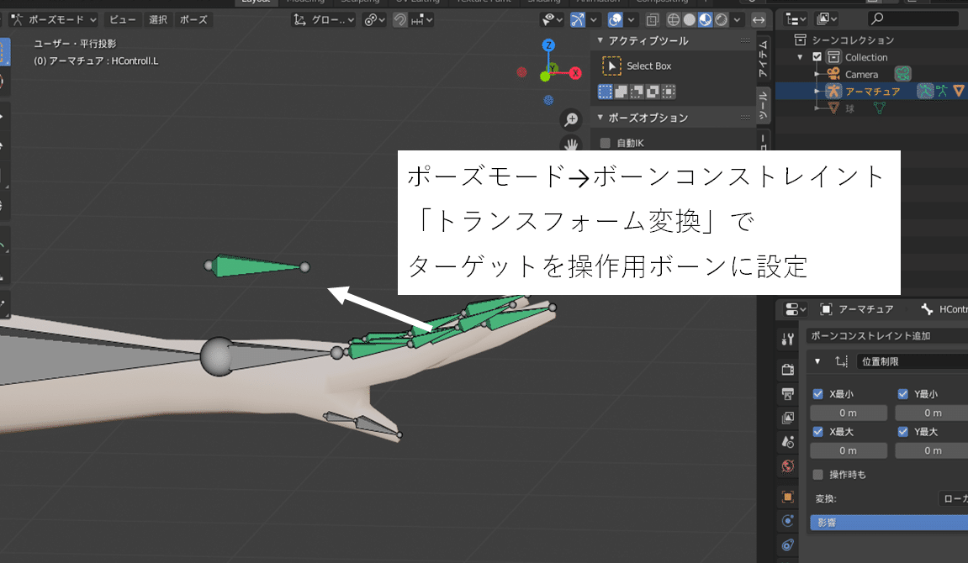Toggle X-ray display icon
This screenshot has width=968, height=563.
coord(653,19)
